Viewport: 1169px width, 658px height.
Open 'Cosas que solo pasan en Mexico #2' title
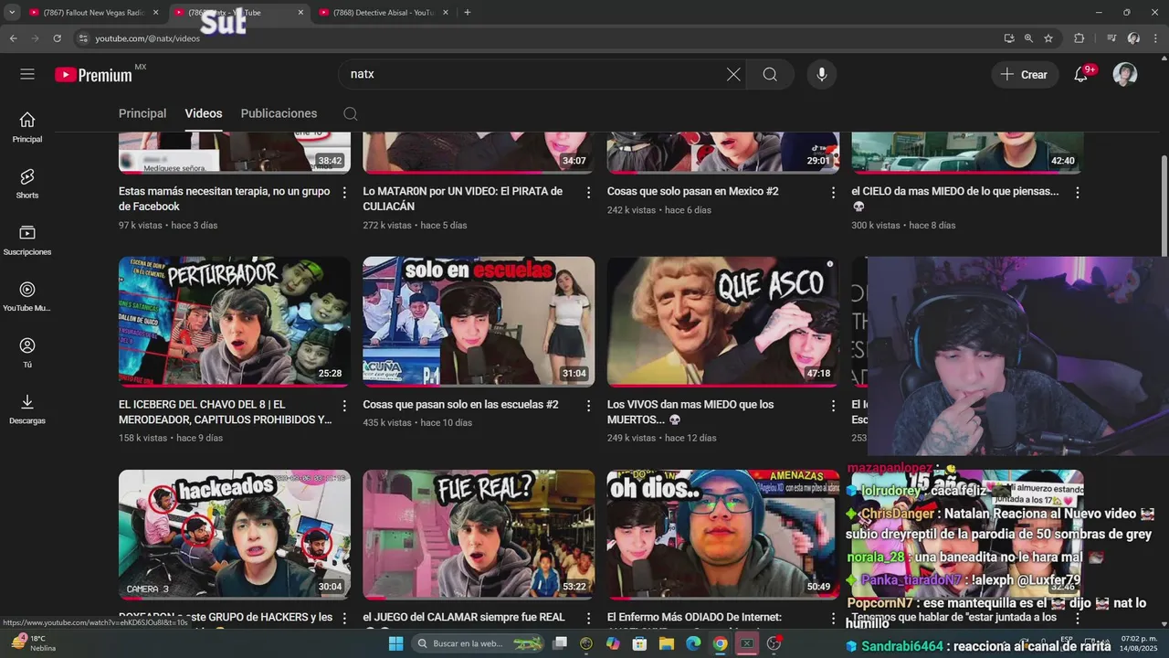pos(693,192)
